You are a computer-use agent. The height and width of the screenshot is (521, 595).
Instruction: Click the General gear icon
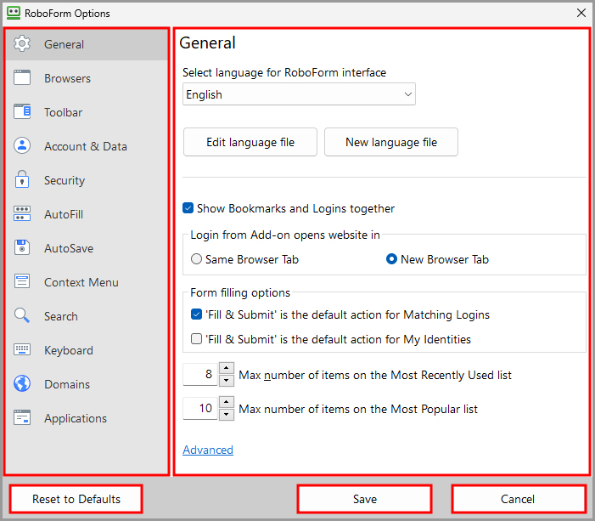pos(22,43)
